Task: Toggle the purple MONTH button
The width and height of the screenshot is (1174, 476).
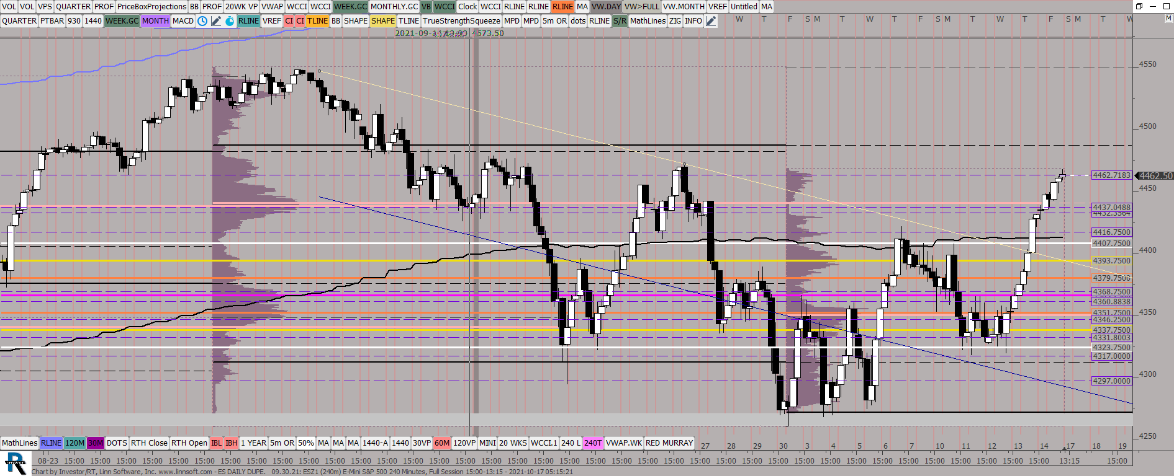Action: coord(155,21)
